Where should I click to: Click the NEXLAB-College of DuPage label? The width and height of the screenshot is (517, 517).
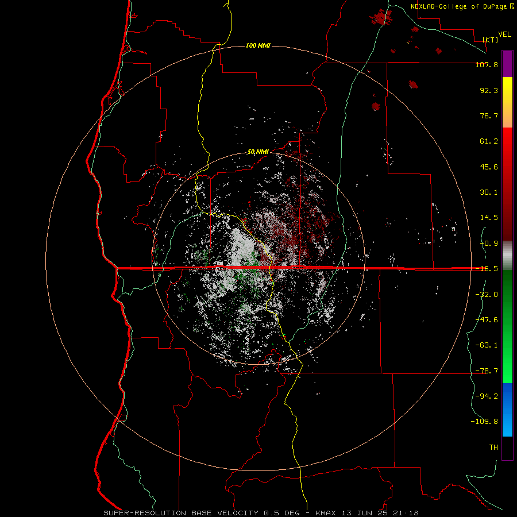coord(458,6)
